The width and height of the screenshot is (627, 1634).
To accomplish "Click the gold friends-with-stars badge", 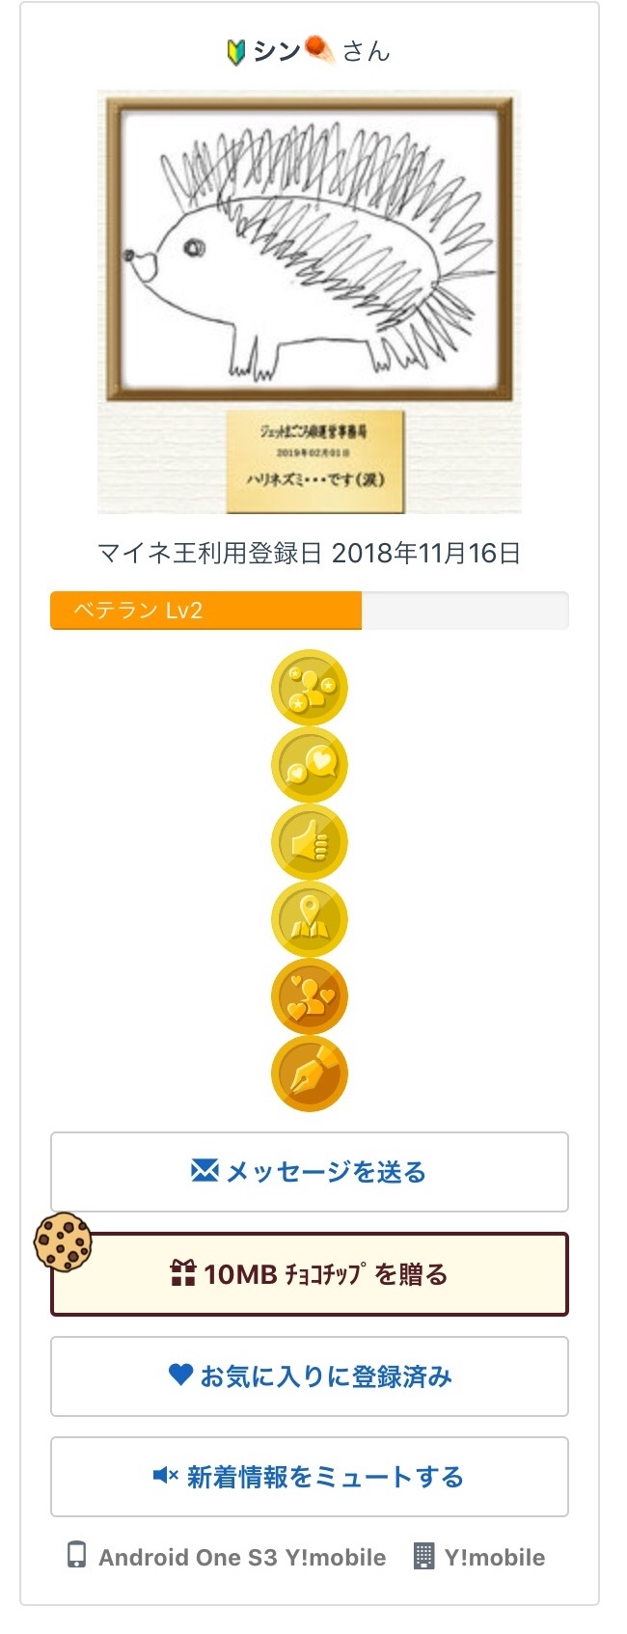I will click(309, 688).
